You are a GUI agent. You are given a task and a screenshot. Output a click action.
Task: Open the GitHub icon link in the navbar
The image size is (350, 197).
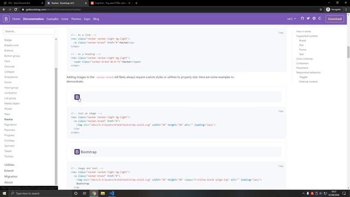tap(302, 19)
